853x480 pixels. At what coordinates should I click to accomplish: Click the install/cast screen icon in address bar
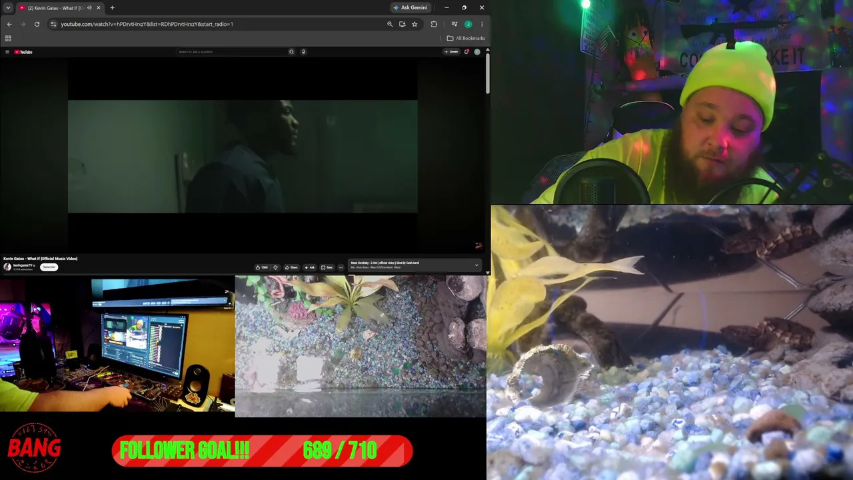pos(402,24)
